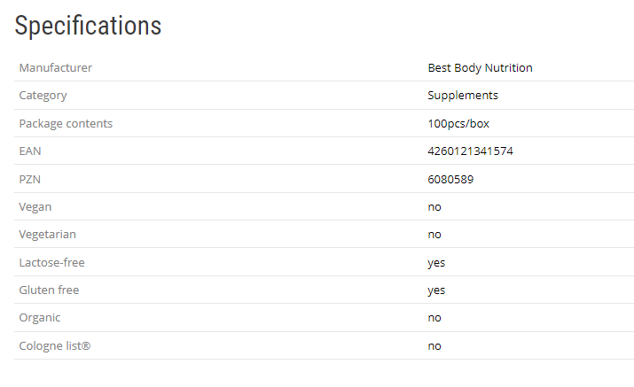634x387 pixels.
Task: Select the EAN row label
Action: click(x=30, y=151)
